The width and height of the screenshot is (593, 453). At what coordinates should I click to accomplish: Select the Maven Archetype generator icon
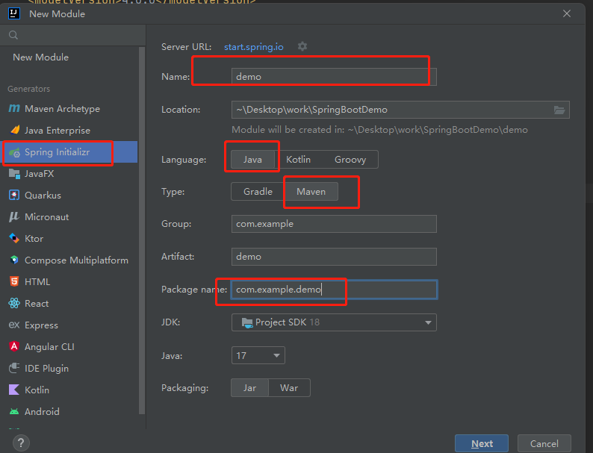pyautogui.click(x=14, y=109)
